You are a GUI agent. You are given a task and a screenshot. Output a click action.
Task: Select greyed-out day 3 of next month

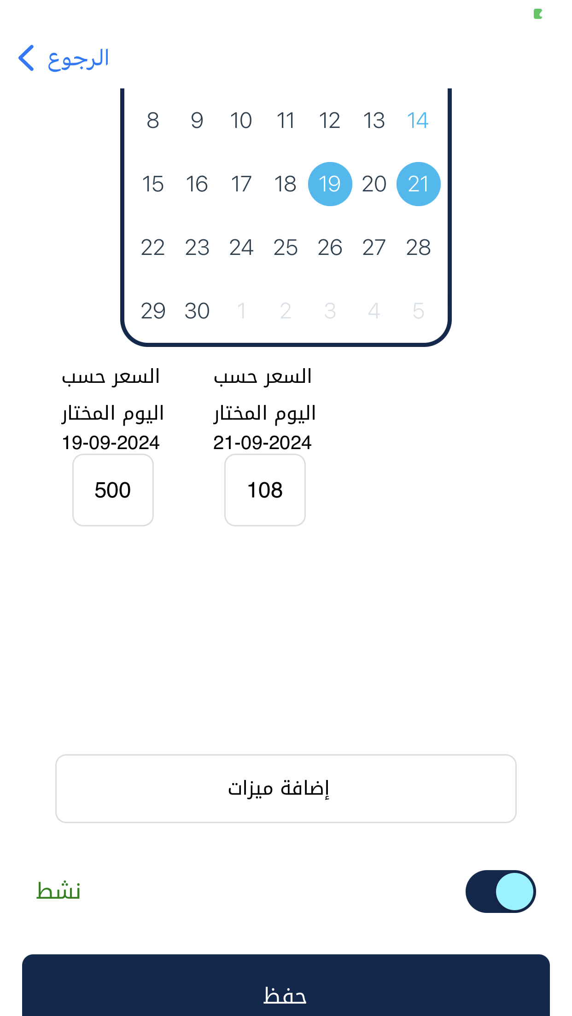(x=330, y=311)
